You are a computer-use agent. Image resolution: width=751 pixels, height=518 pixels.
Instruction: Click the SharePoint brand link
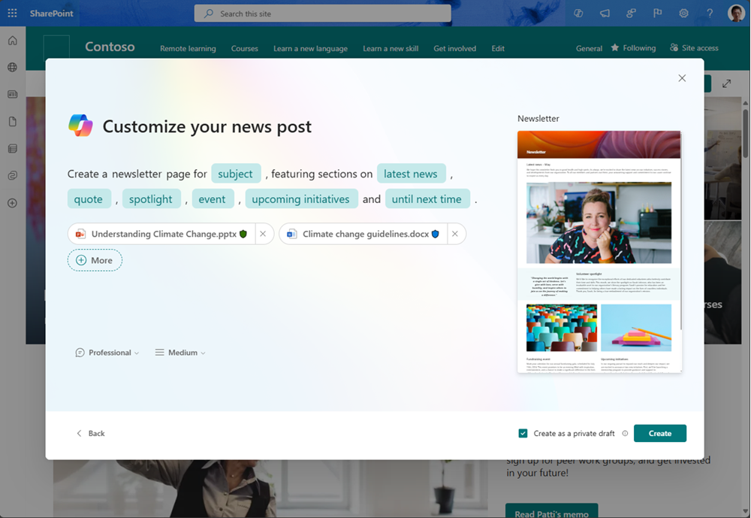point(51,14)
